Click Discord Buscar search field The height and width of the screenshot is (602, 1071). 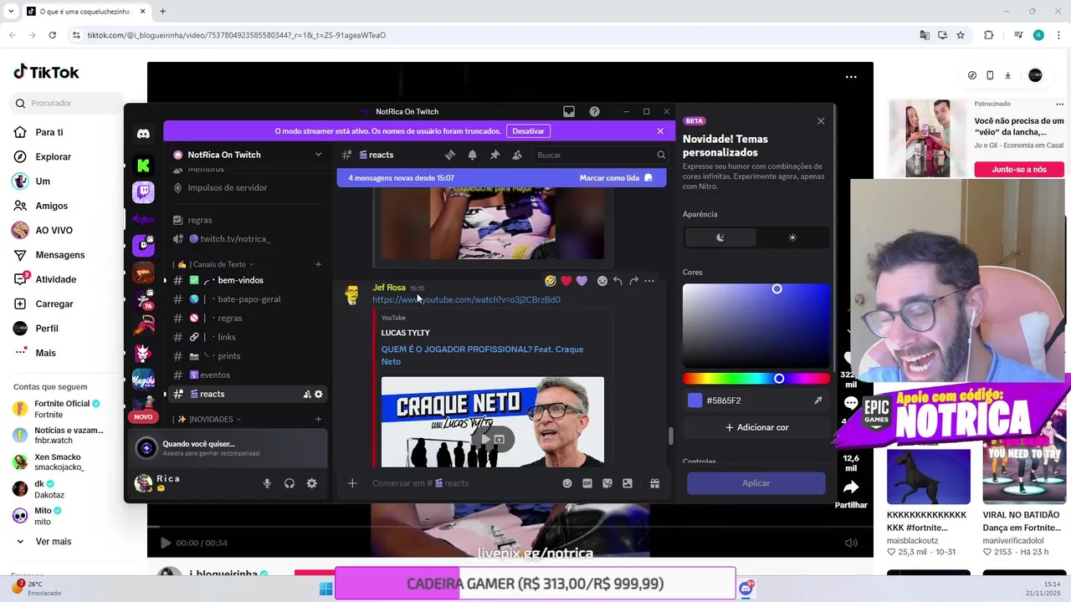[600, 155]
